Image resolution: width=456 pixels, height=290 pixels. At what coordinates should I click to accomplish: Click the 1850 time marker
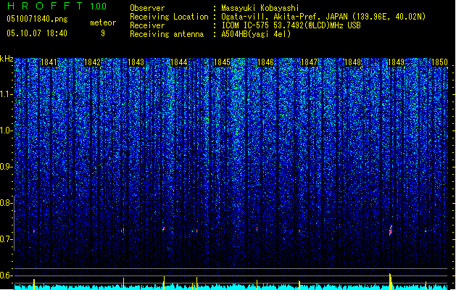[x=439, y=62]
